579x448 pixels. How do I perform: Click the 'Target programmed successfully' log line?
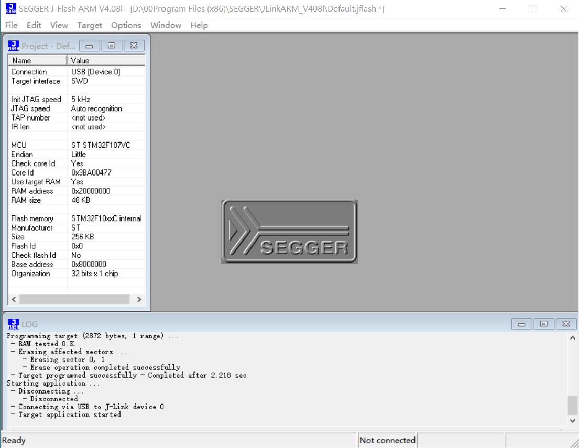[x=129, y=375]
